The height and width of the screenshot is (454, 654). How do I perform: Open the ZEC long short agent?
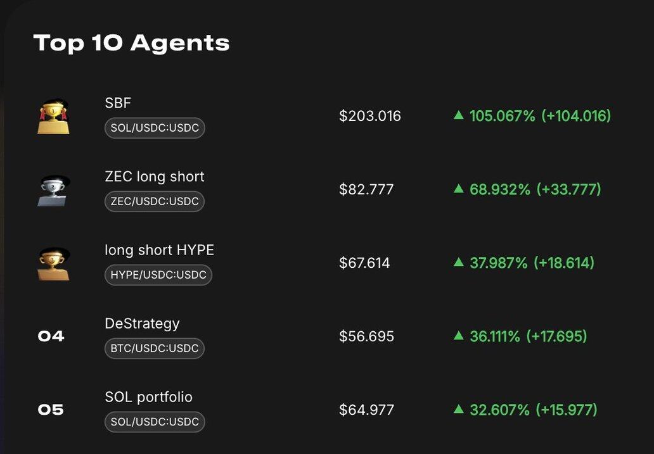pos(155,177)
